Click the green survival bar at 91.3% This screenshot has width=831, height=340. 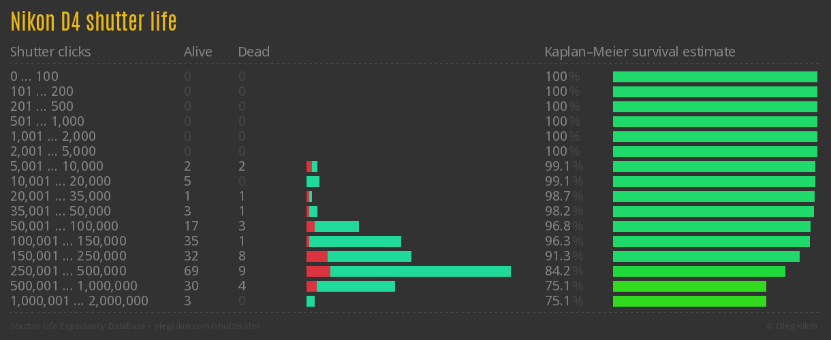706,256
